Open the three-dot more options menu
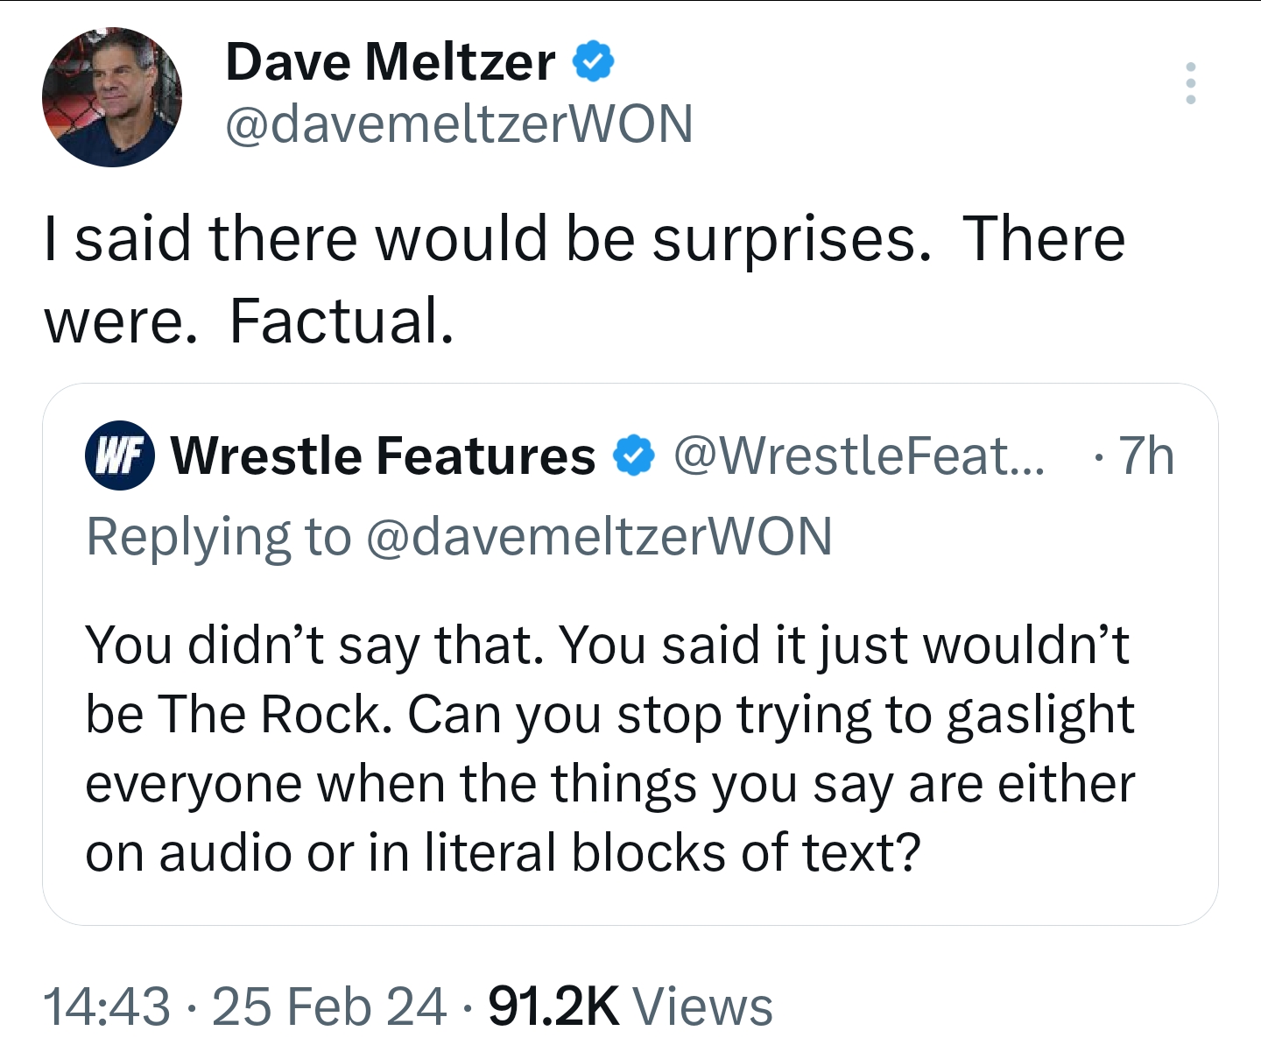This screenshot has height=1052, width=1261. pos(1190,83)
